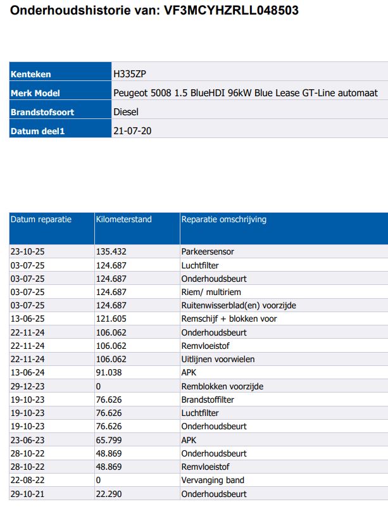Click the Vervanging band entry
This screenshot has height=516, width=388.
tap(213, 480)
